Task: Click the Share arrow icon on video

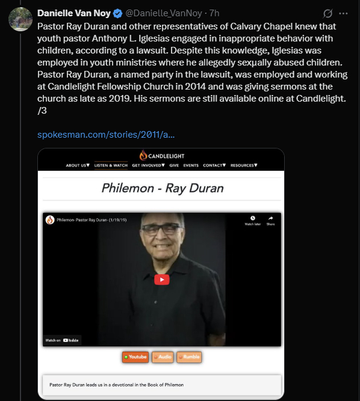Action: click(271, 218)
